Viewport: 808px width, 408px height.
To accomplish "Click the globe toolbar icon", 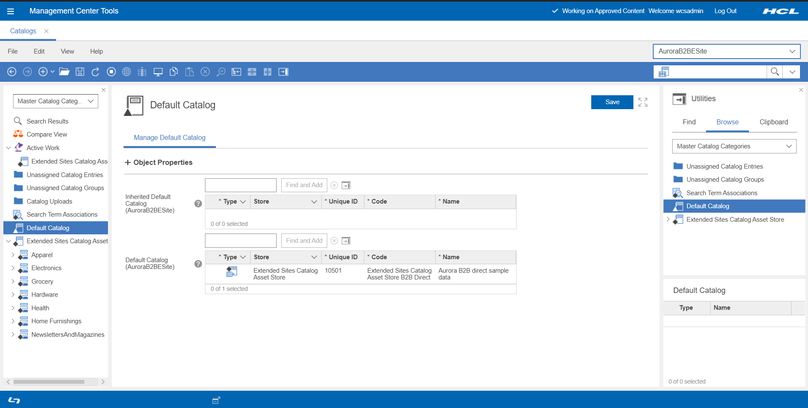I will click(x=127, y=72).
